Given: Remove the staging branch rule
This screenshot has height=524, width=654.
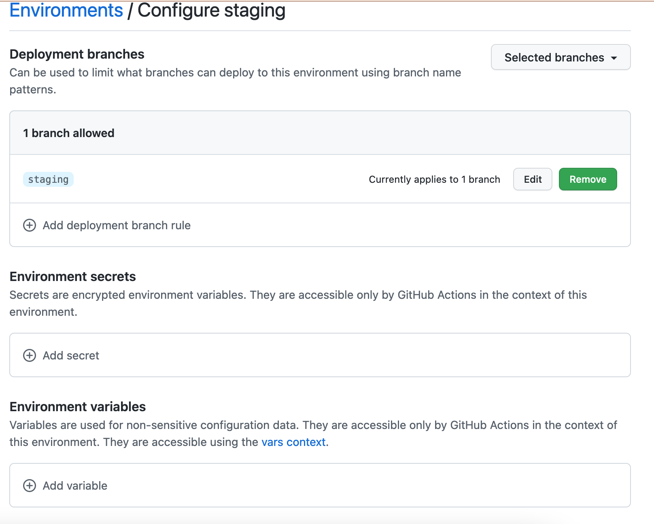Looking at the screenshot, I should (588, 179).
